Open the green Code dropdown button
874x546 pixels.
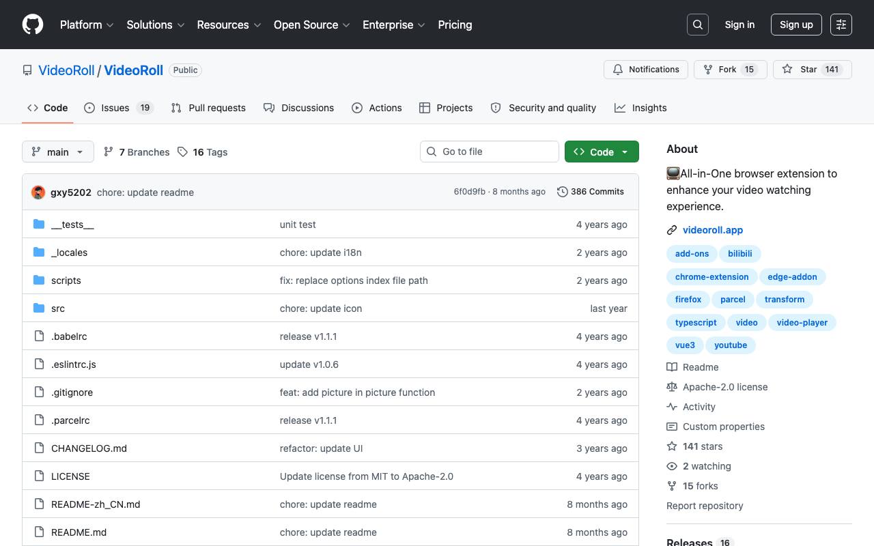(x=602, y=152)
